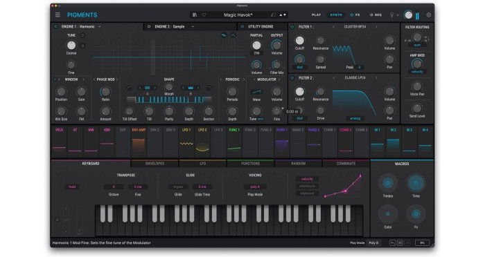Select next Filter 1 type arrow
The width and height of the screenshot is (485, 257).
click(x=376, y=27)
